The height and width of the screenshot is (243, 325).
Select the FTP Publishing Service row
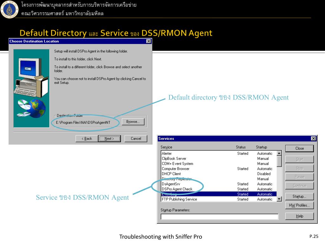(219, 199)
